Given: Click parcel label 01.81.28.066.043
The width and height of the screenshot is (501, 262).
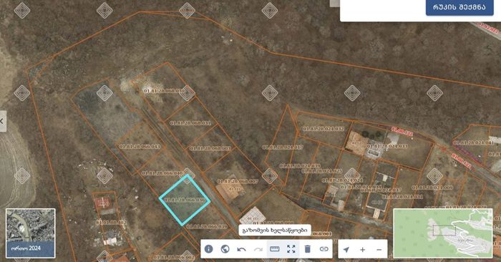Looking at the screenshot, I should tap(140, 146).
